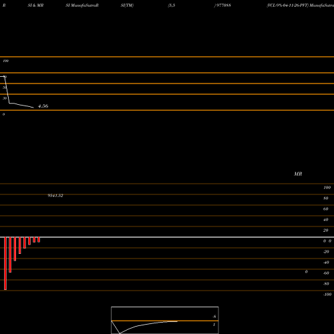
Task: Click the -60 label on MR axis
Action: pos(326,273)
